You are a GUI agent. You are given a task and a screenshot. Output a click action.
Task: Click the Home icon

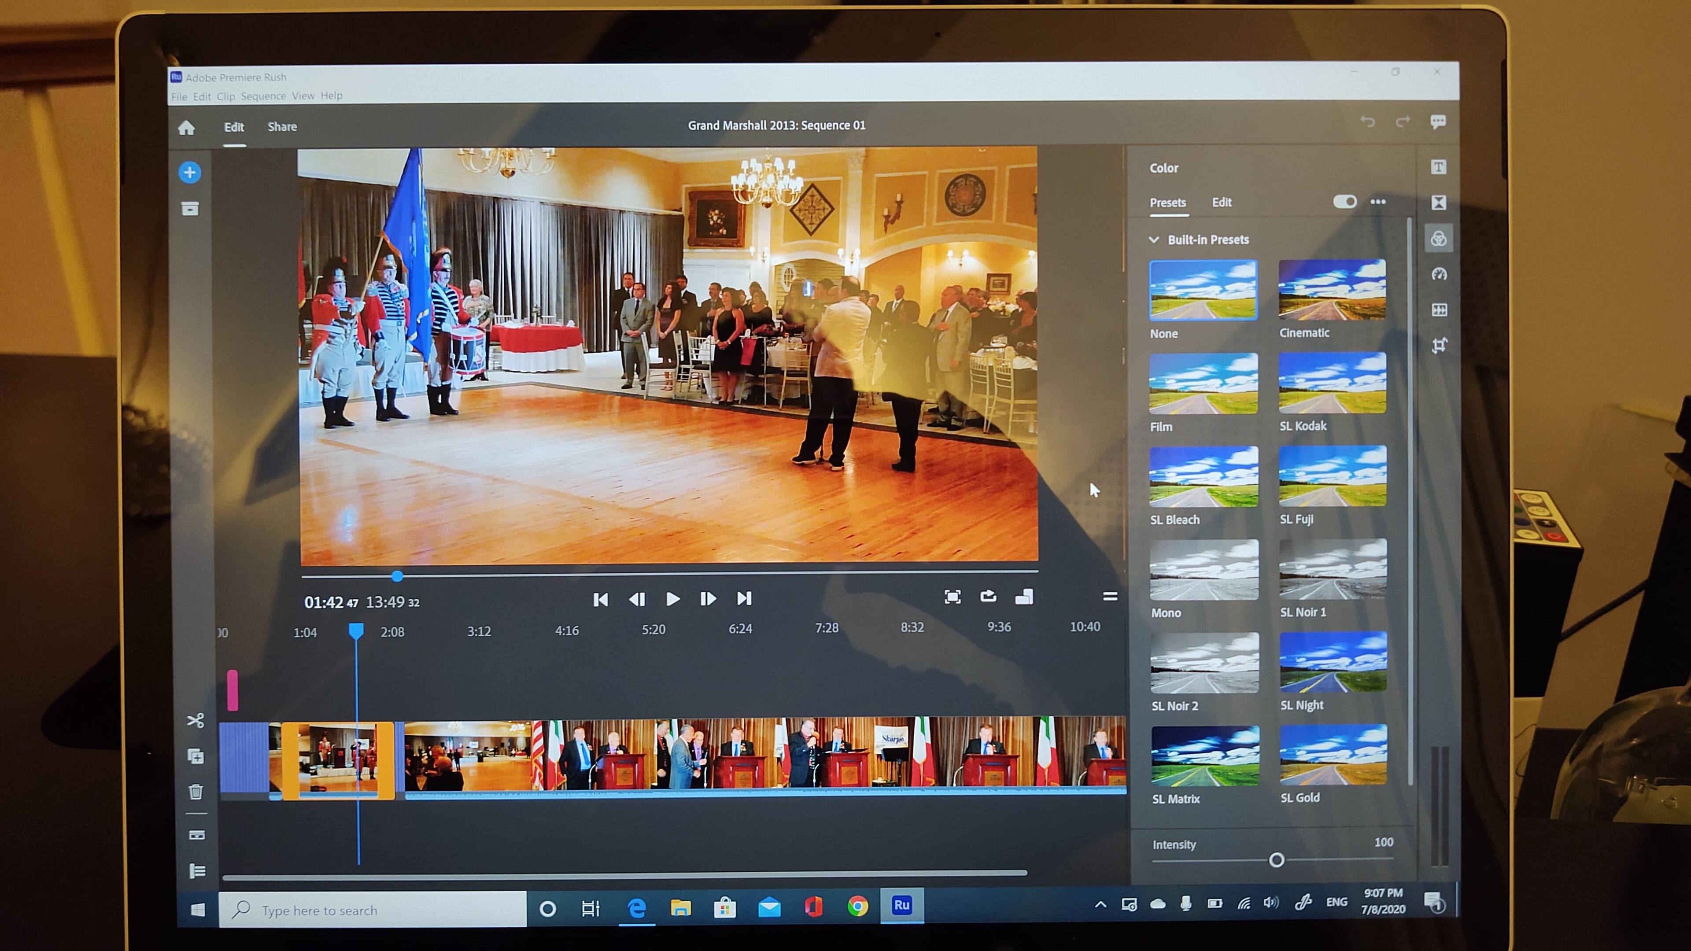[x=186, y=127]
